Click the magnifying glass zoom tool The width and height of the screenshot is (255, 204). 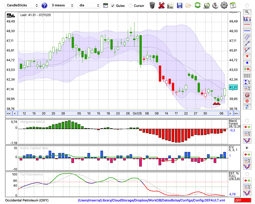(247, 12)
